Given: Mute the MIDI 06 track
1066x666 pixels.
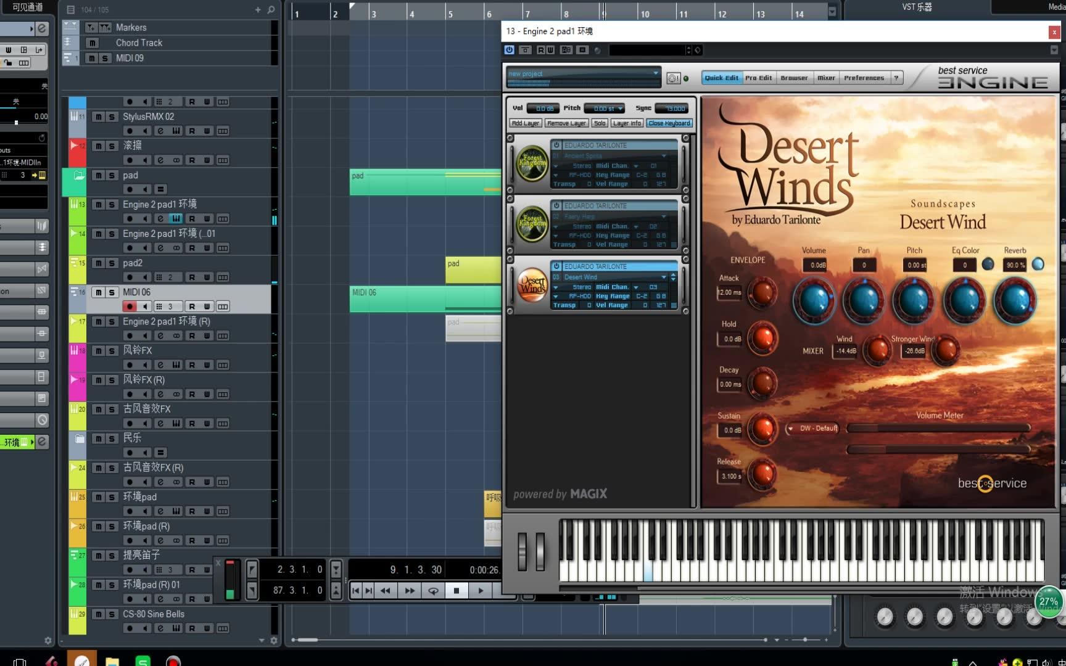Looking at the screenshot, I should (x=98, y=292).
